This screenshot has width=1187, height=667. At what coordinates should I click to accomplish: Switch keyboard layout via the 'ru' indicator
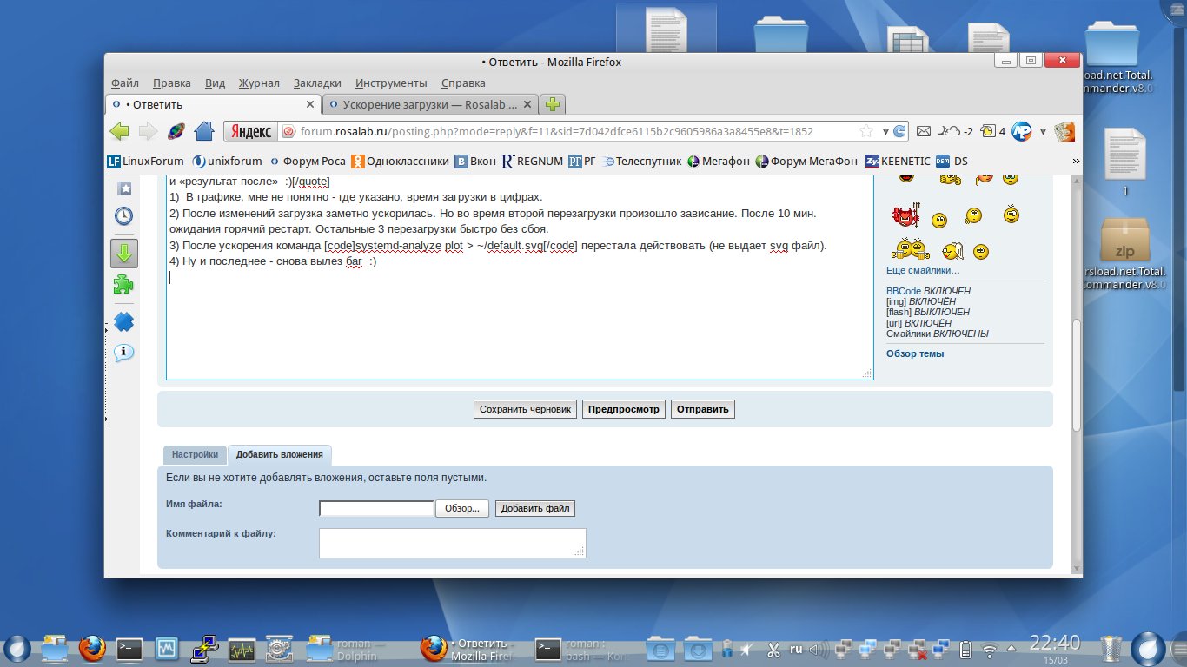(796, 649)
